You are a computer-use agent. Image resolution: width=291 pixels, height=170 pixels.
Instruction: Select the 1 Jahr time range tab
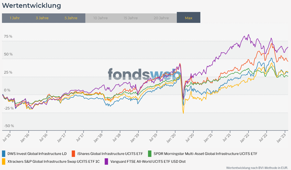pyautogui.click(x=15, y=18)
